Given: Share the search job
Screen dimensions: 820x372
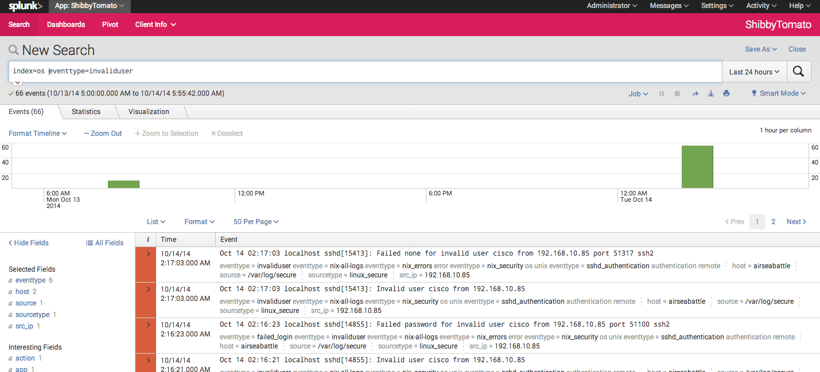Looking at the screenshot, I should pyautogui.click(x=695, y=93).
